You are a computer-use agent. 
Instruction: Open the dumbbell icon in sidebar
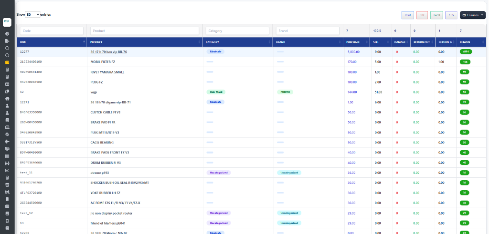coord(7,163)
